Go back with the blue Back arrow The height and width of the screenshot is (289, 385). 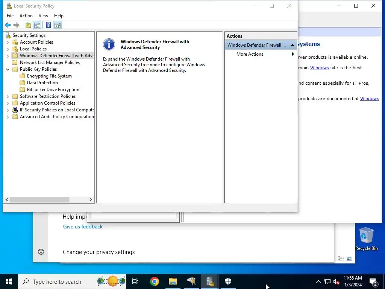click(x=8, y=25)
